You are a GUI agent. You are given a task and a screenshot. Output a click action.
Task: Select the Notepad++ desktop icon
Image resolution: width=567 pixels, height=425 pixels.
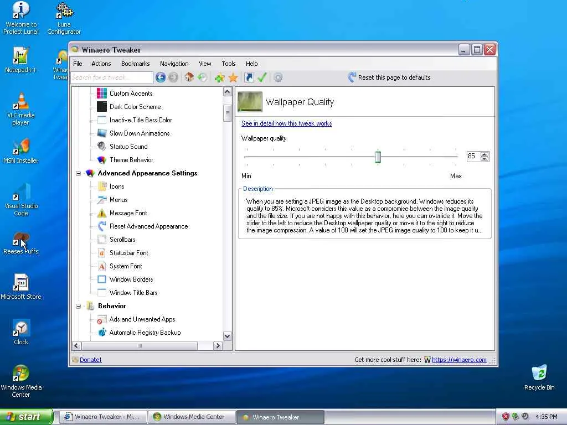(20, 60)
